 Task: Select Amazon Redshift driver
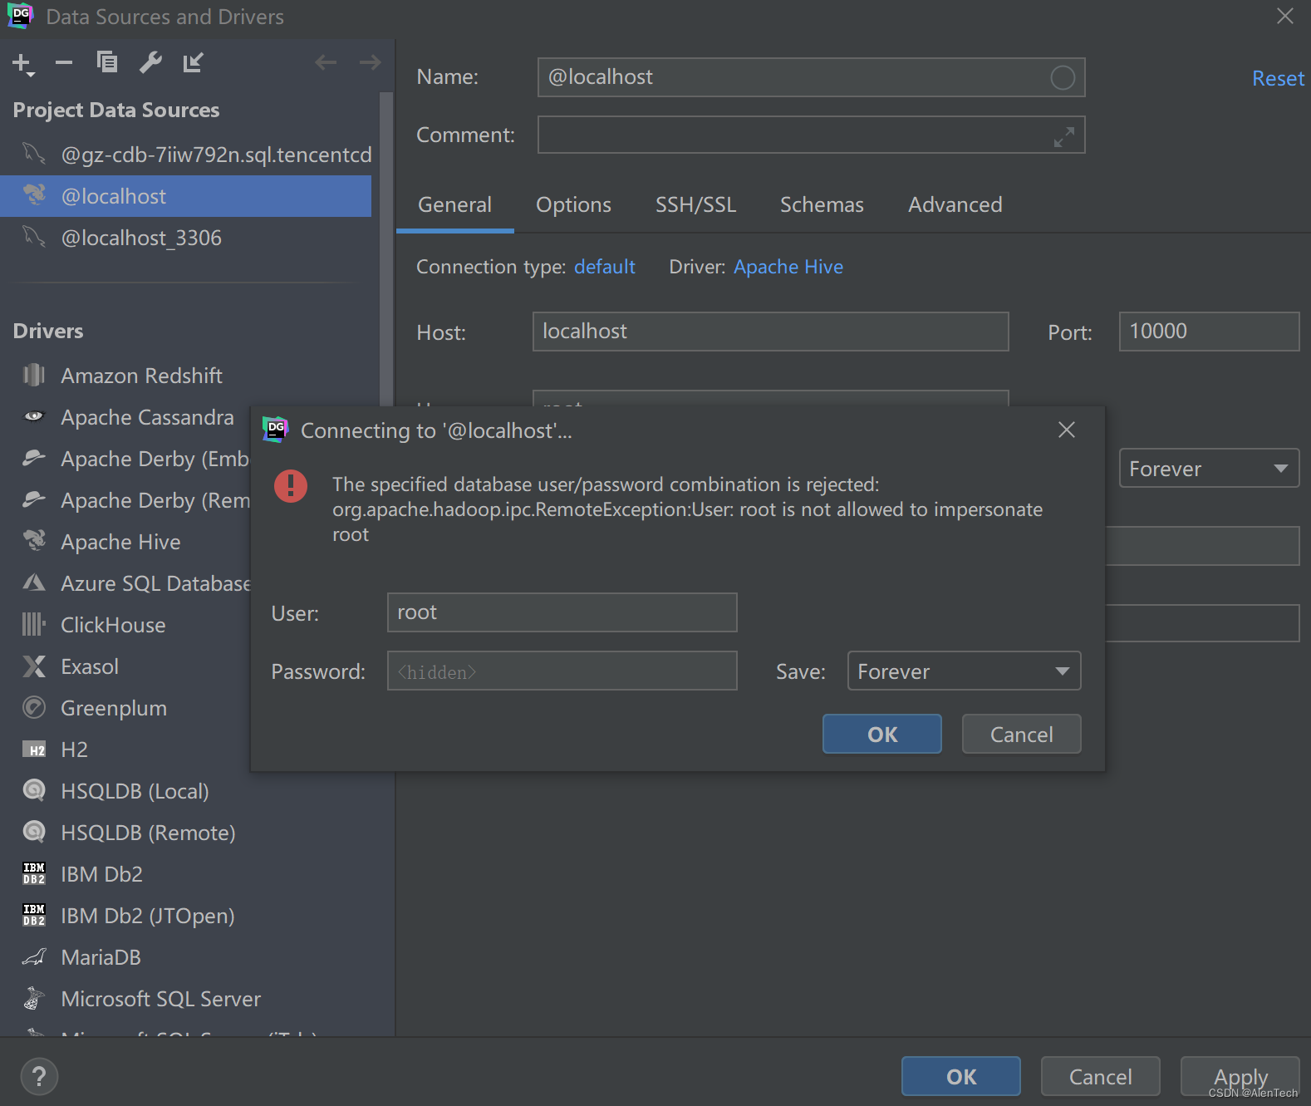pyautogui.click(x=141, y=376)
